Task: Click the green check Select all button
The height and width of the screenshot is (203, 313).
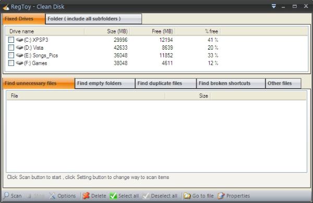Action: (124, 196)
